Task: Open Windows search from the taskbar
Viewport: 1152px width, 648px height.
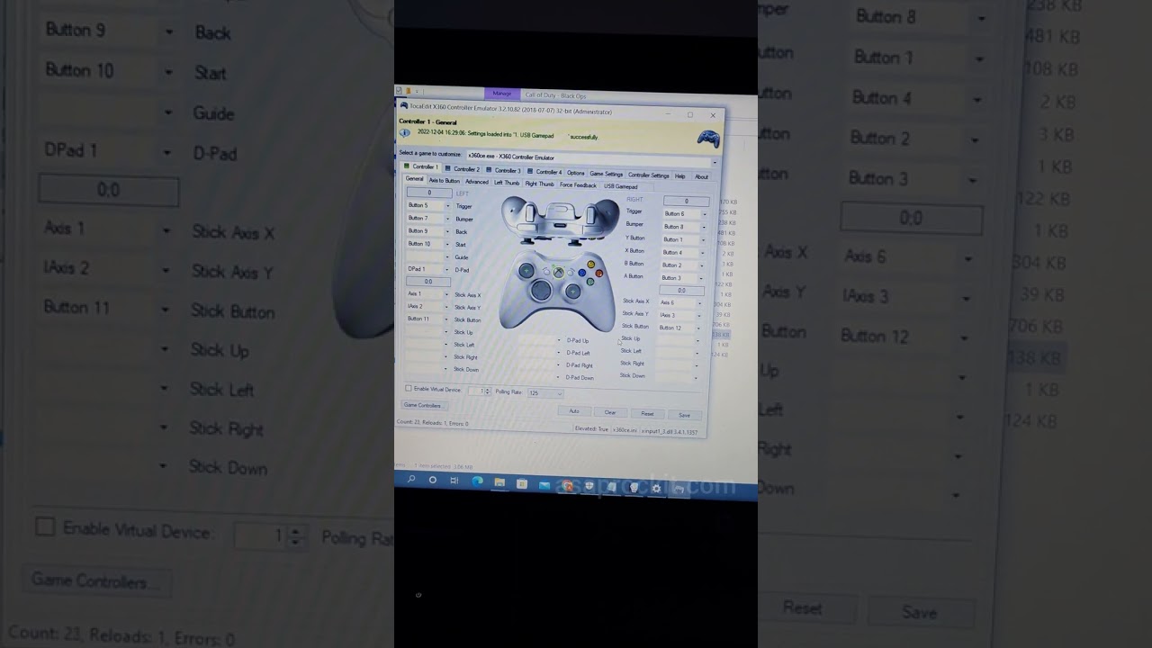Action: [x=411, y=480]
